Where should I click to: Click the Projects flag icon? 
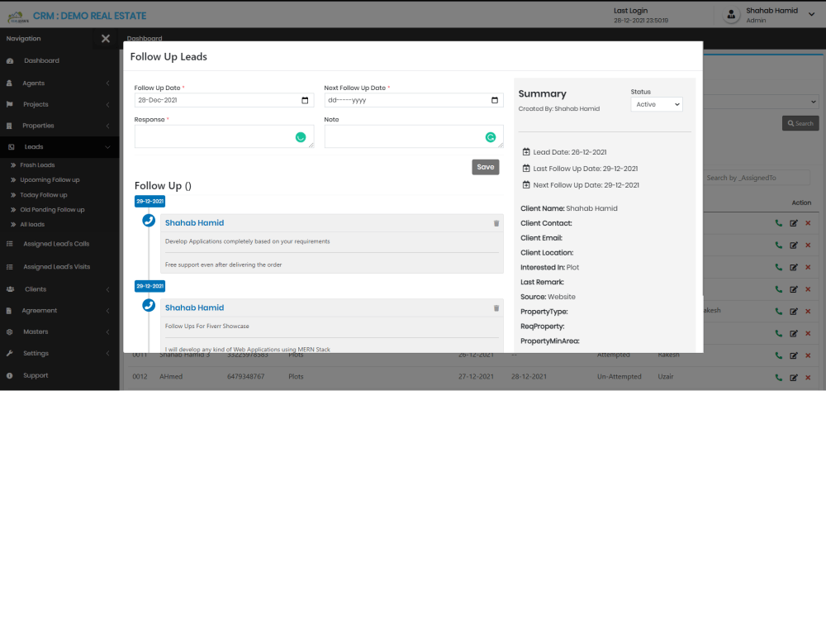[9, 104]
